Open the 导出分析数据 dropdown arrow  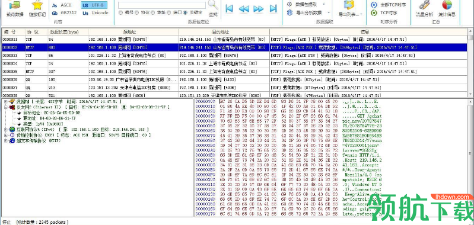pos(328,13)
